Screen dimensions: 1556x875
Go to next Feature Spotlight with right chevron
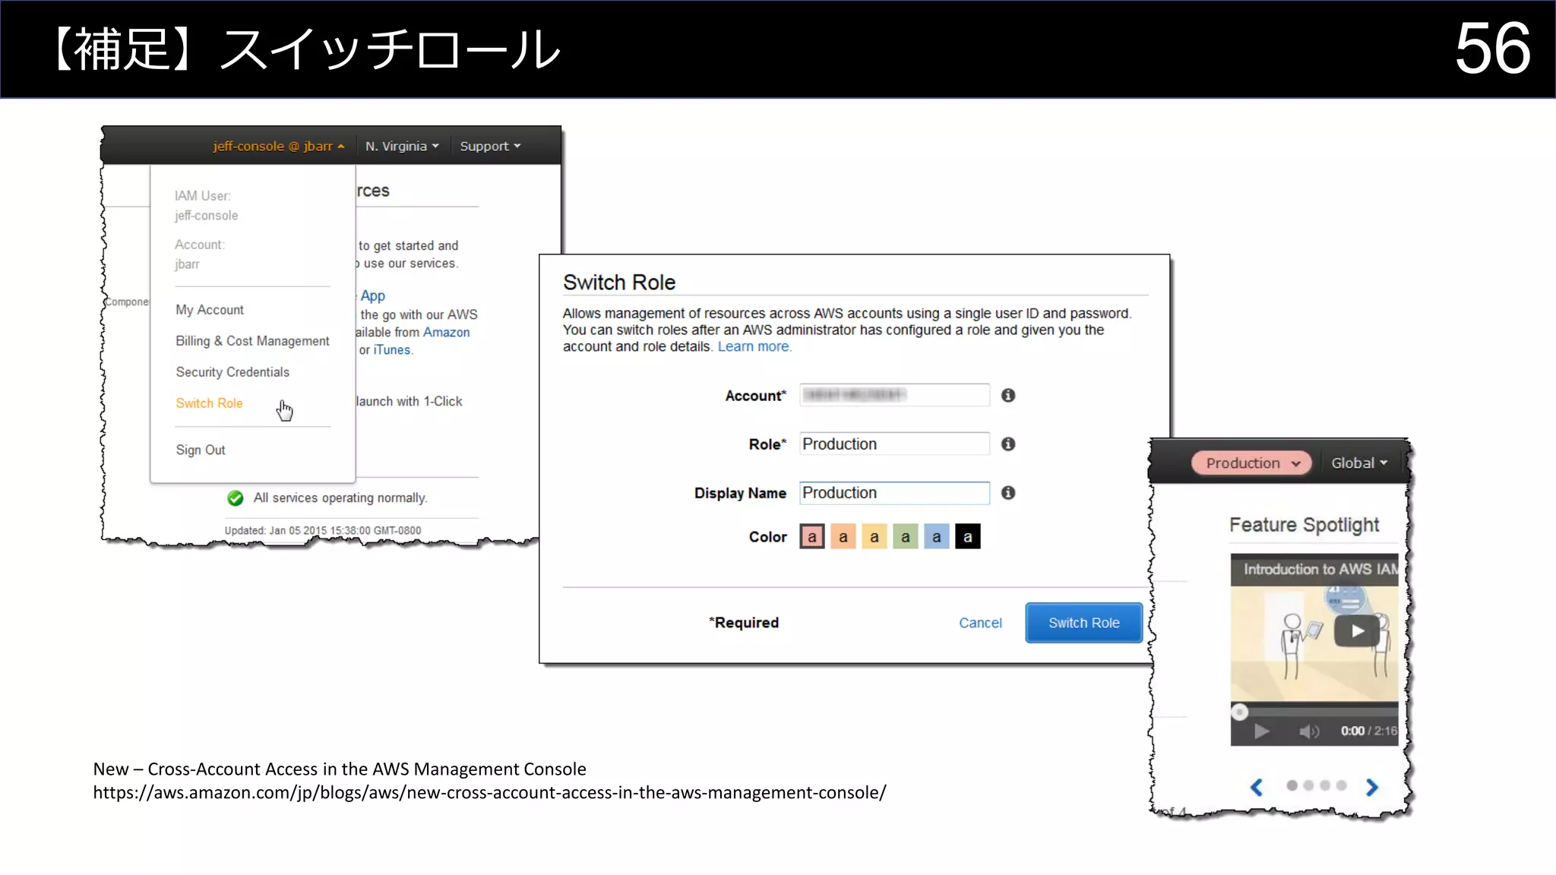[1371, 787]
